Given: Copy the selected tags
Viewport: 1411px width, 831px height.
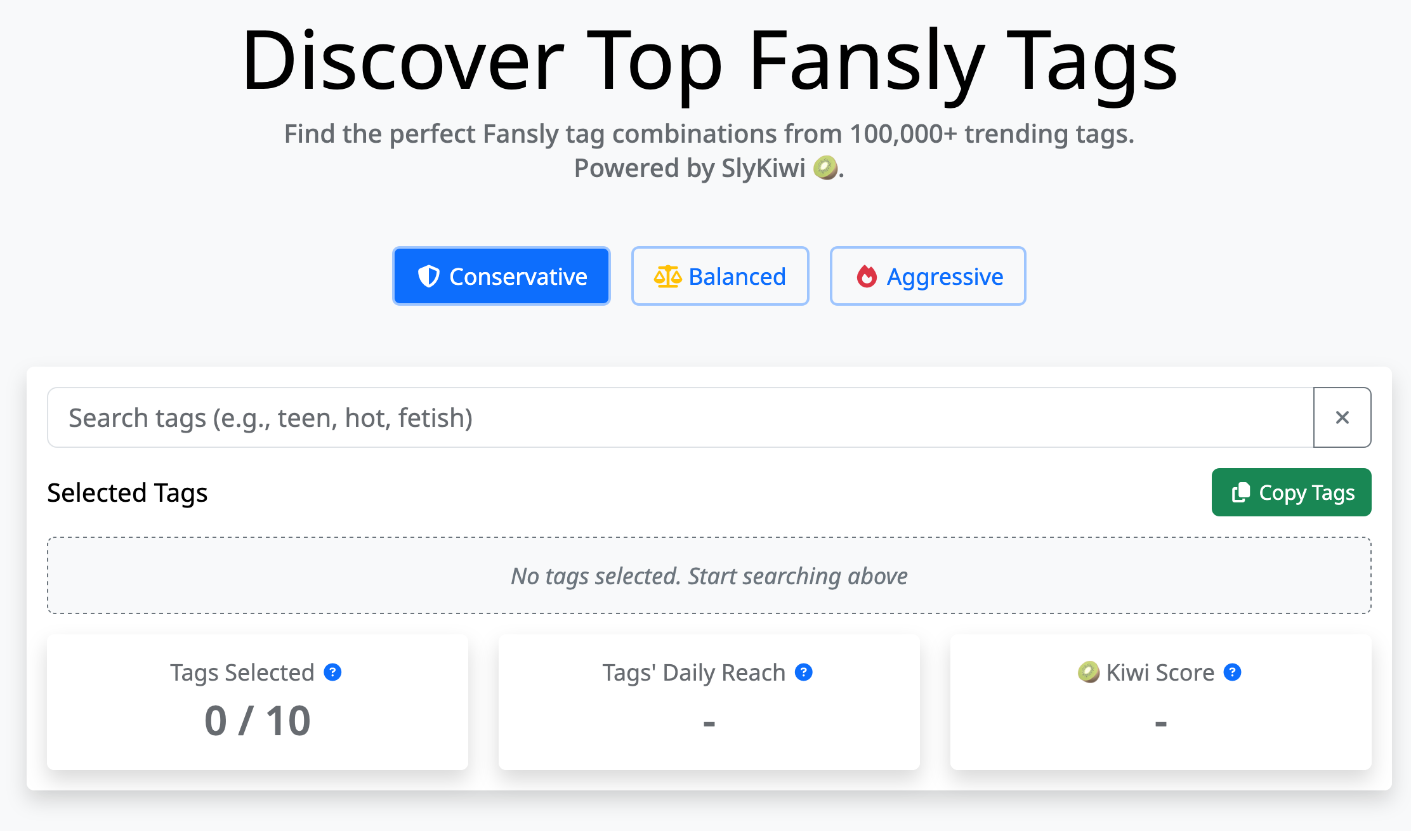Looking at the screenshot, I should (x=1291, y=492).
